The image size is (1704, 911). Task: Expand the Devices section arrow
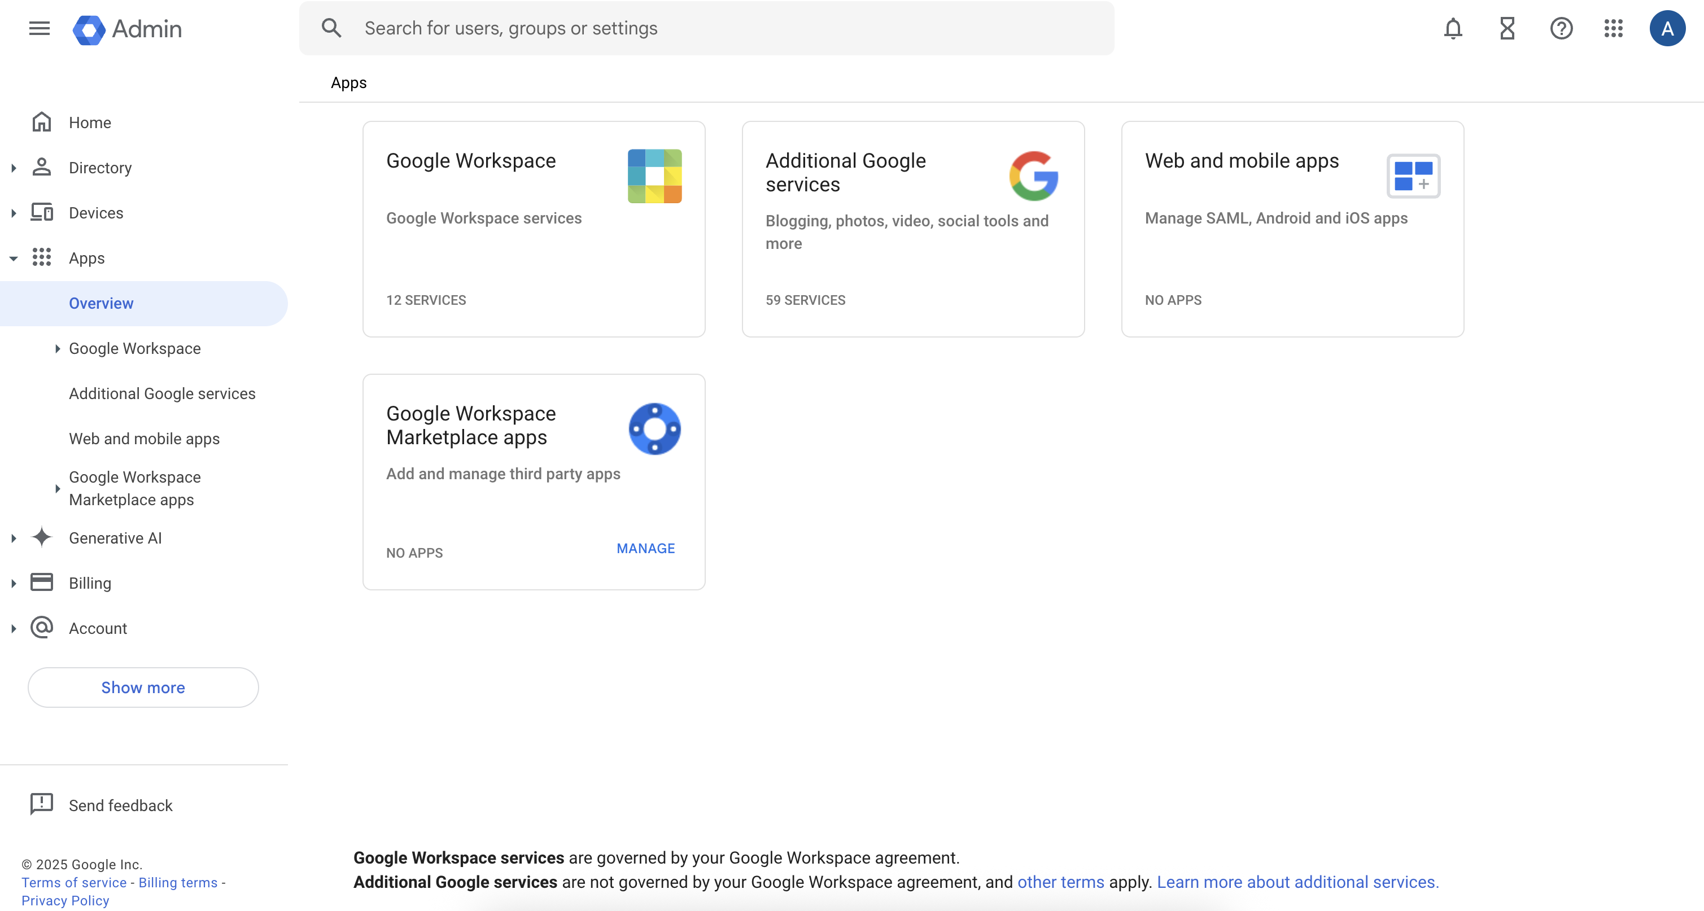pyautogui.click(x=13, y=213)
